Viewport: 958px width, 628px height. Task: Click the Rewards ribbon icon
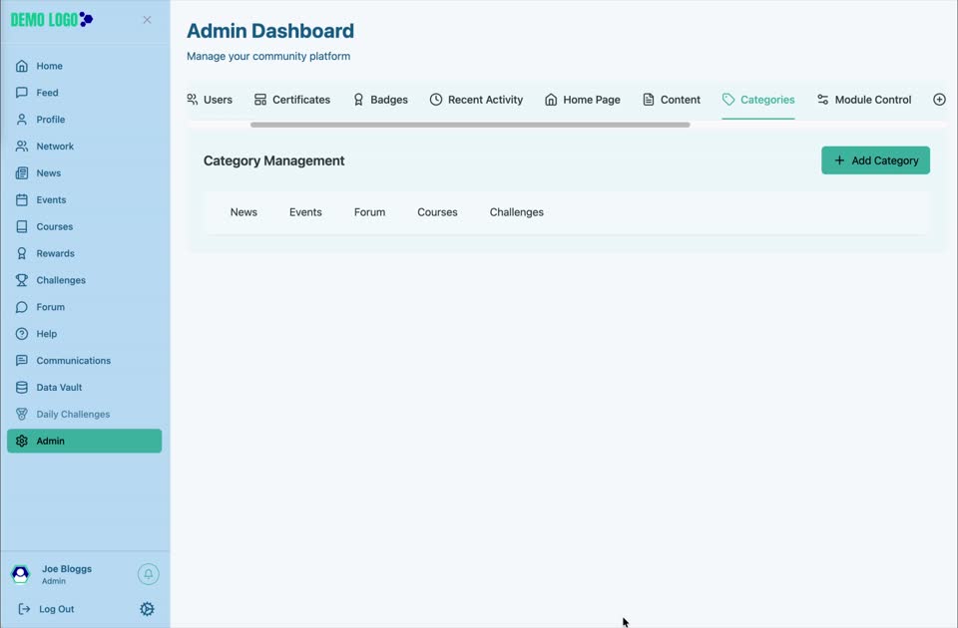coord(21,253)
